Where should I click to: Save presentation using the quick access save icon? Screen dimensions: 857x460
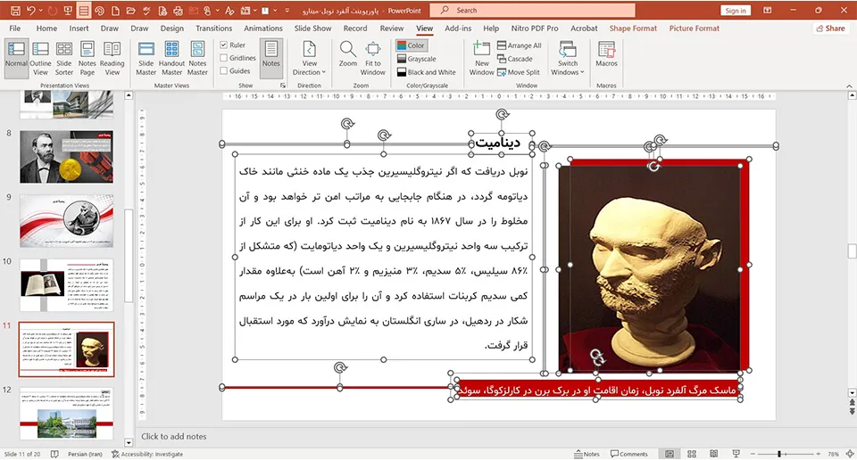click(15, 11)
